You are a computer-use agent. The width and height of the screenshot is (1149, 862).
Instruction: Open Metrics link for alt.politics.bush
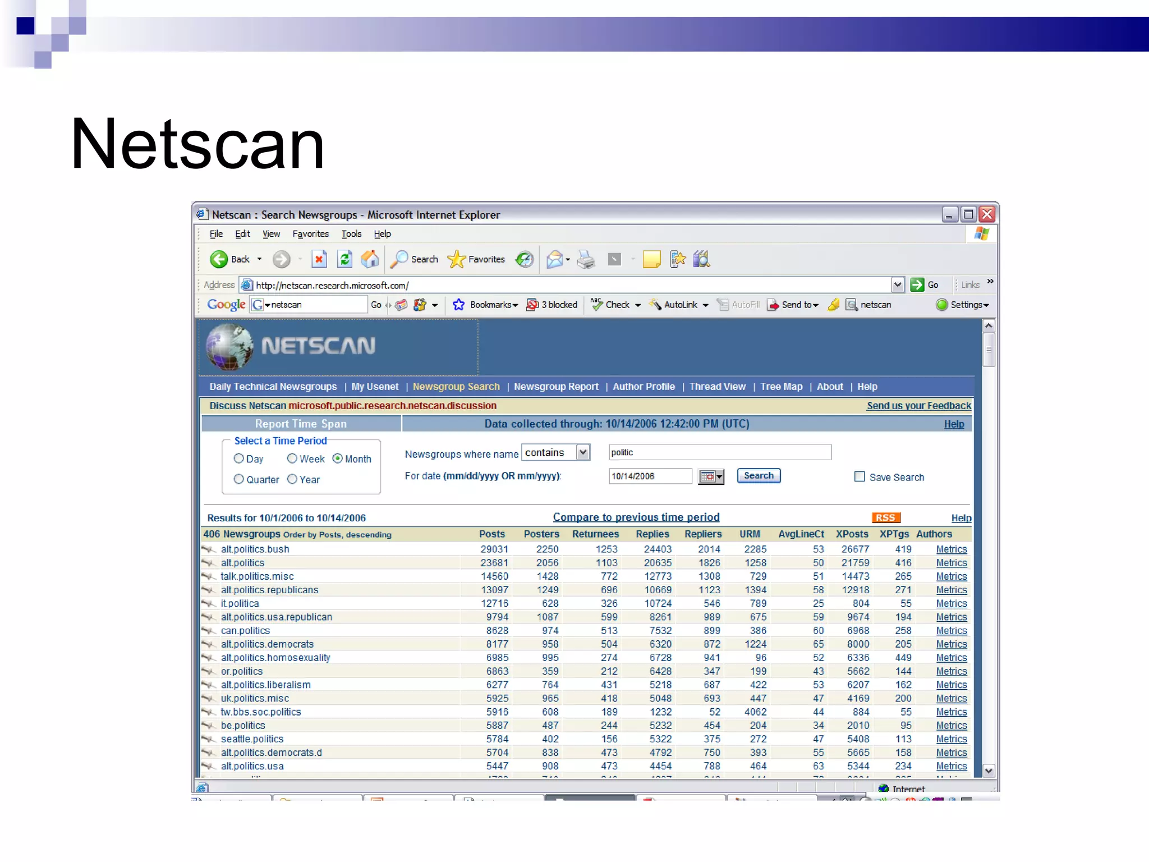click(x=952, y=549)
